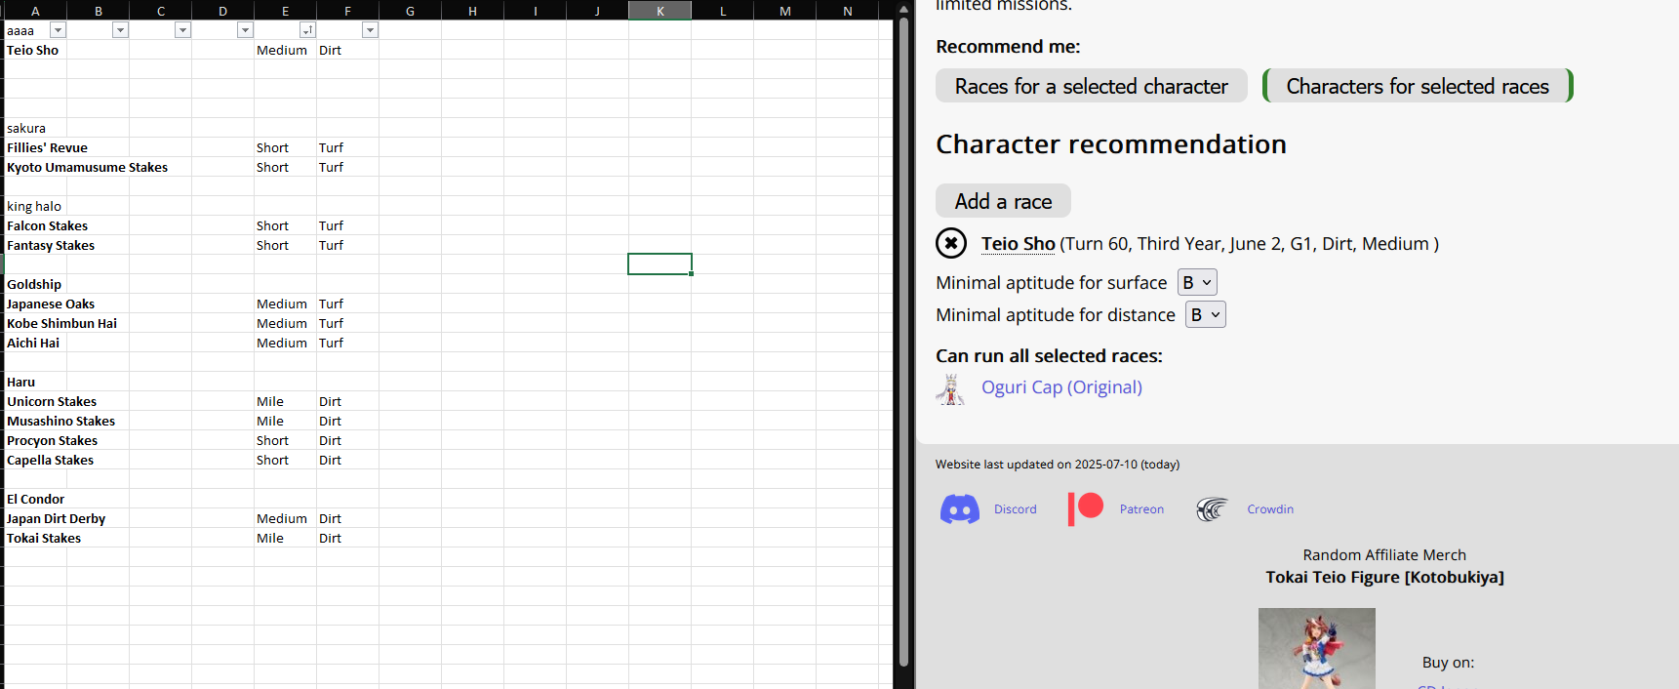Select the 'Procyon Stakes' cell

(36, 440)
